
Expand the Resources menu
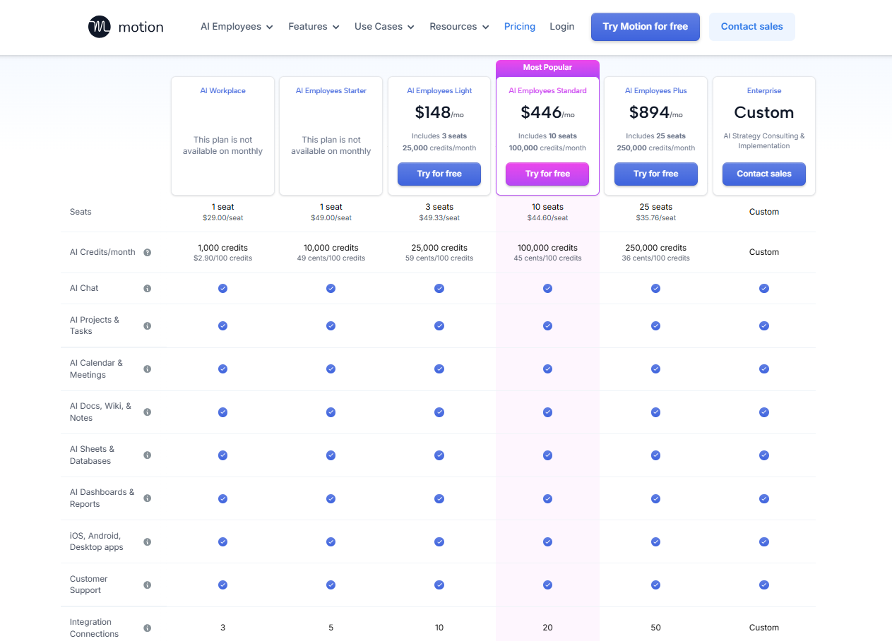(x=459, y=27)
